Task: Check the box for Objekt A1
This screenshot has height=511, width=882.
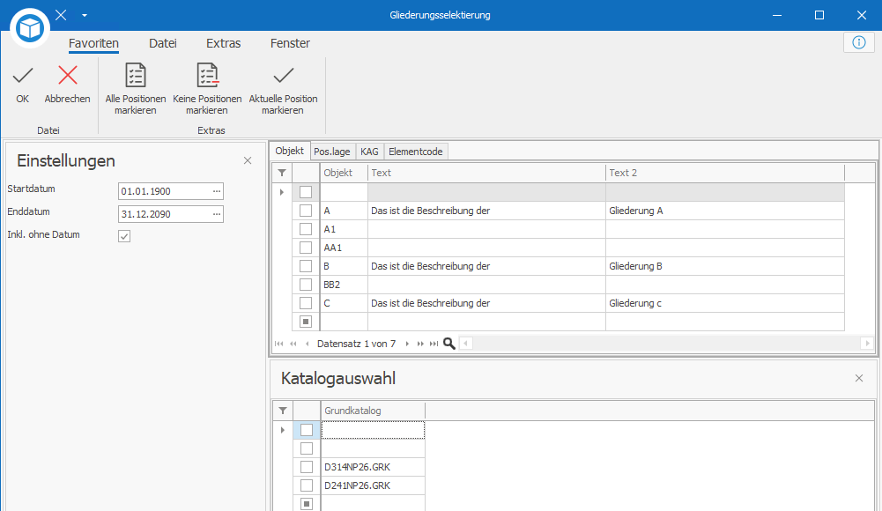Action: [x=306, y=229]
